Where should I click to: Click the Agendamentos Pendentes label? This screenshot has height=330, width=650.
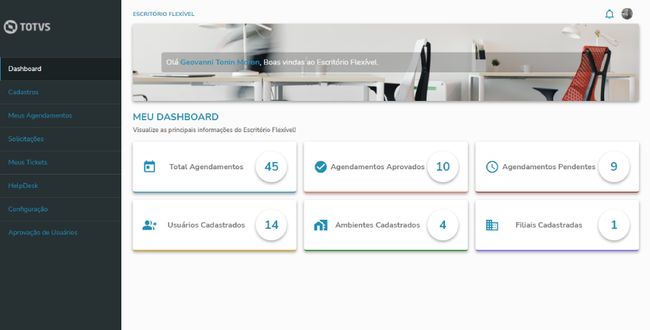pos(549,167)
